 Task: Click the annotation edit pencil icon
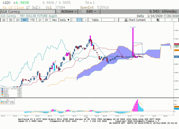(x=158, y=20)
